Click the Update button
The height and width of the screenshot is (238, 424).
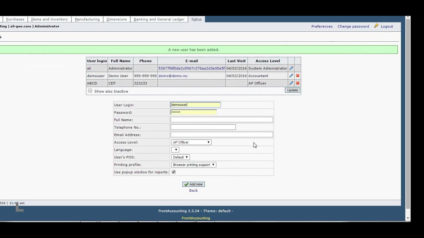click(292, 90)
